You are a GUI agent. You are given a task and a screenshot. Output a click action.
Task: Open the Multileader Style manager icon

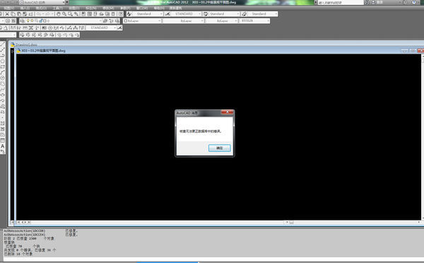tap(245, 14)
